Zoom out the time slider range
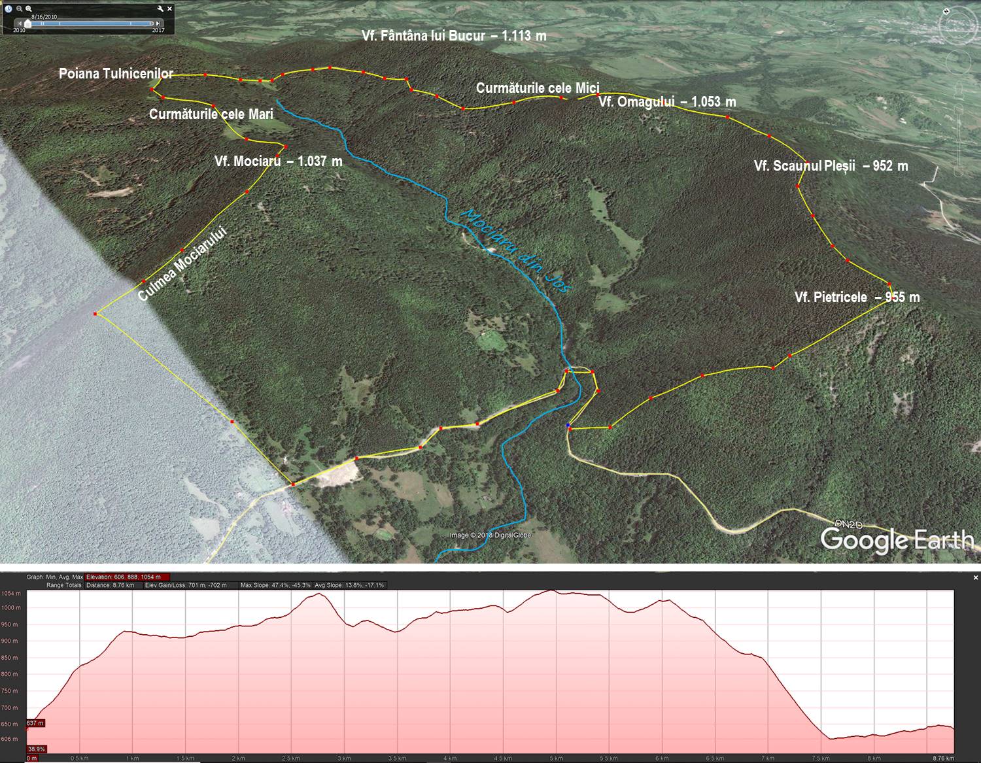Screen dimensions: 981x763 click(x=20, y=8)
